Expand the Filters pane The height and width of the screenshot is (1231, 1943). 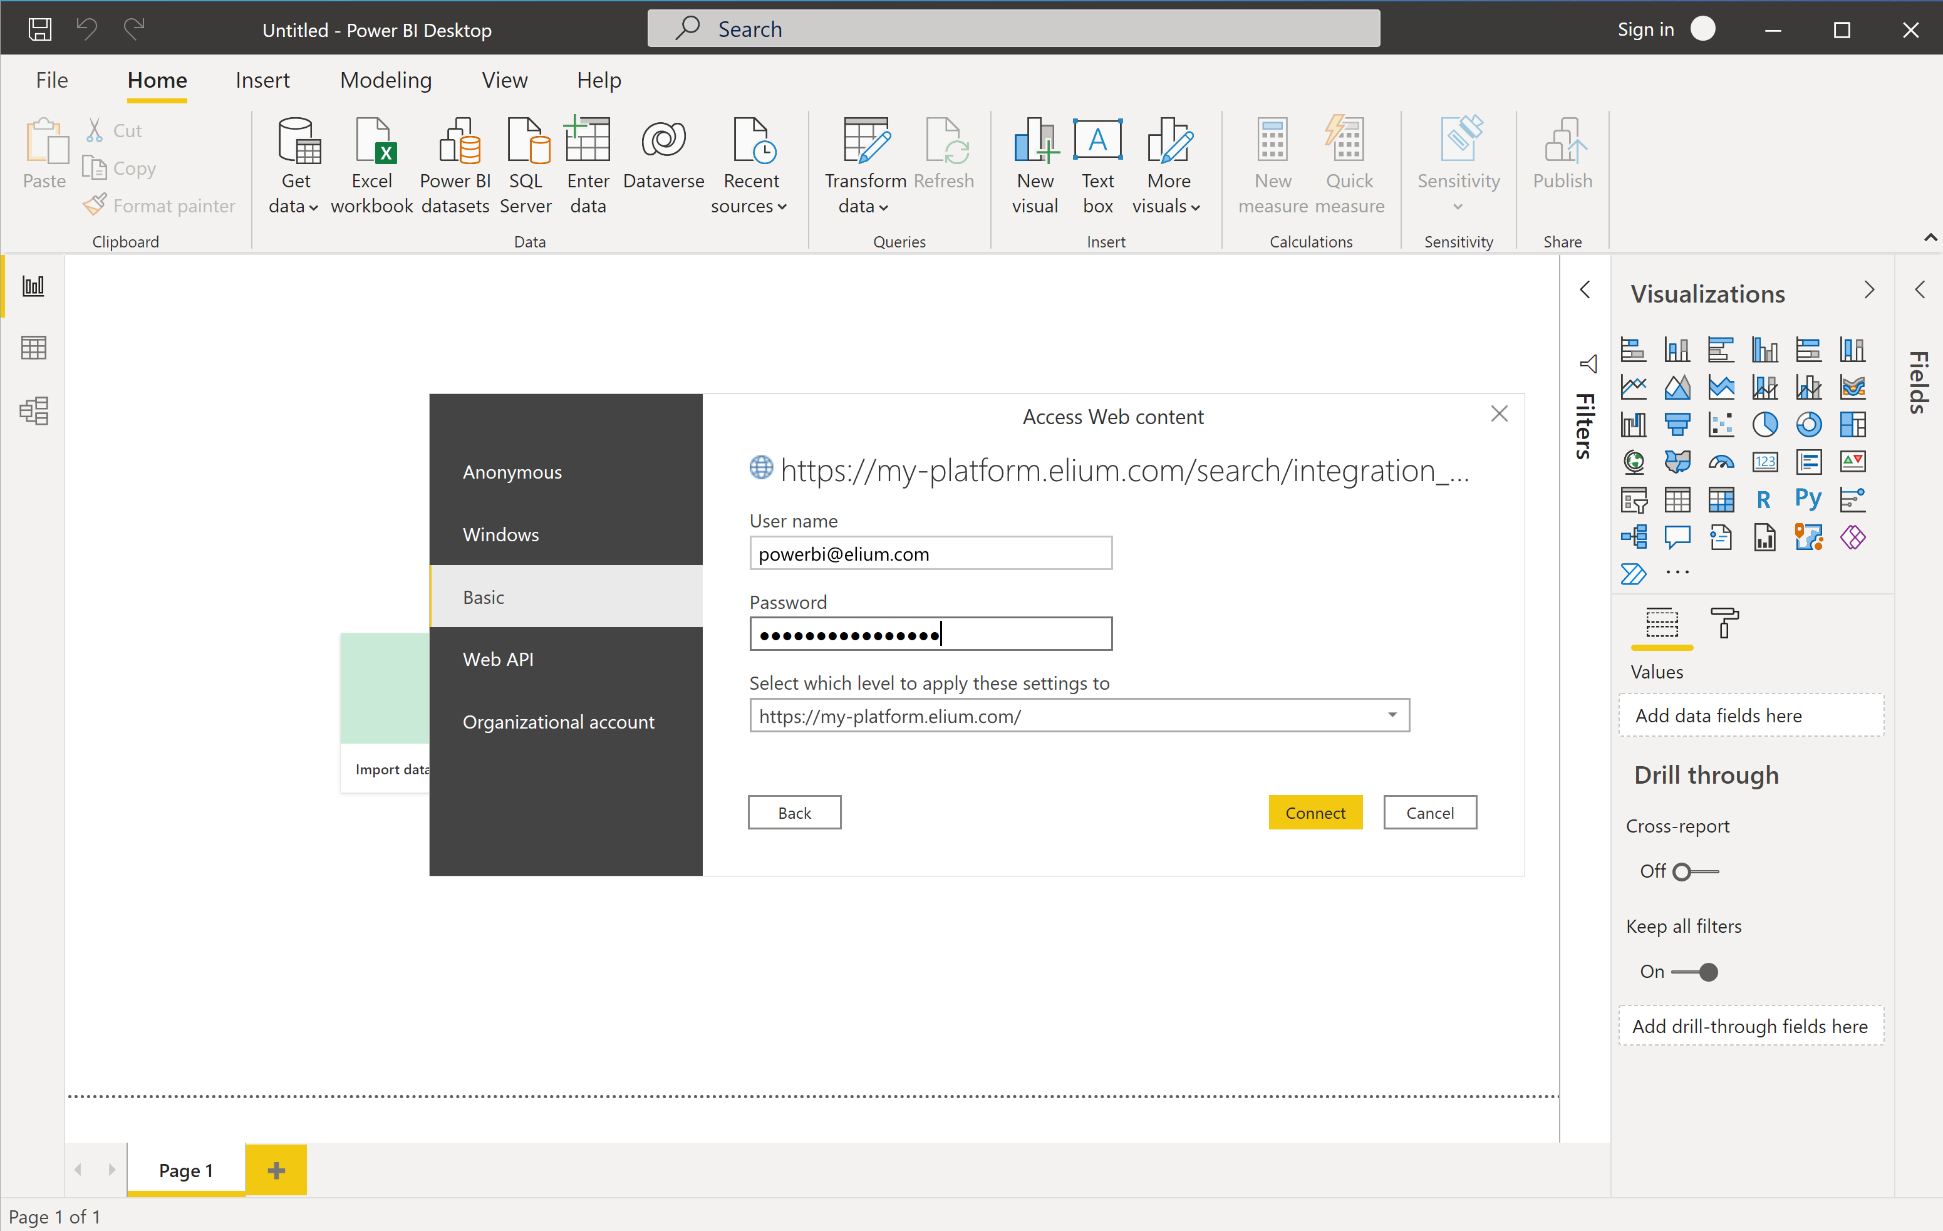coord(1585,290)
